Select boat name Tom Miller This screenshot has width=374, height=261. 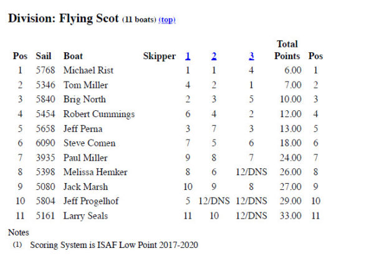87,85
